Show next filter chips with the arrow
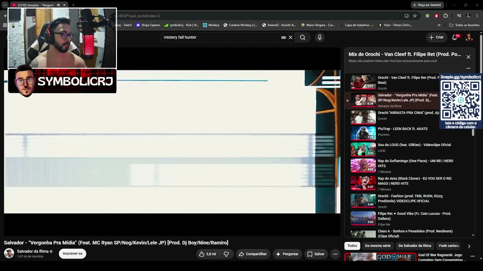This screenshot has height=271, width=483. pyautogui.click(x=469, y=246)
